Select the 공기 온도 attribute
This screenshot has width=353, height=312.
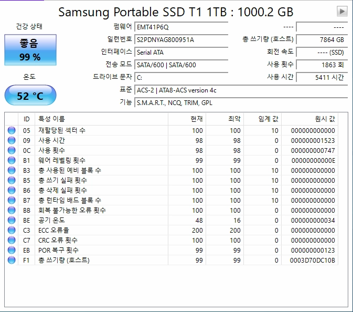coord(51,220)
